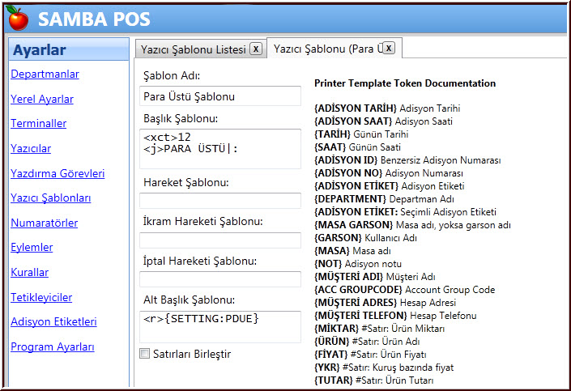Close the Yazıcı Şablonu (Para Ü tab
Viewport: 571px width, 391px height.
[x=389, y=49]
